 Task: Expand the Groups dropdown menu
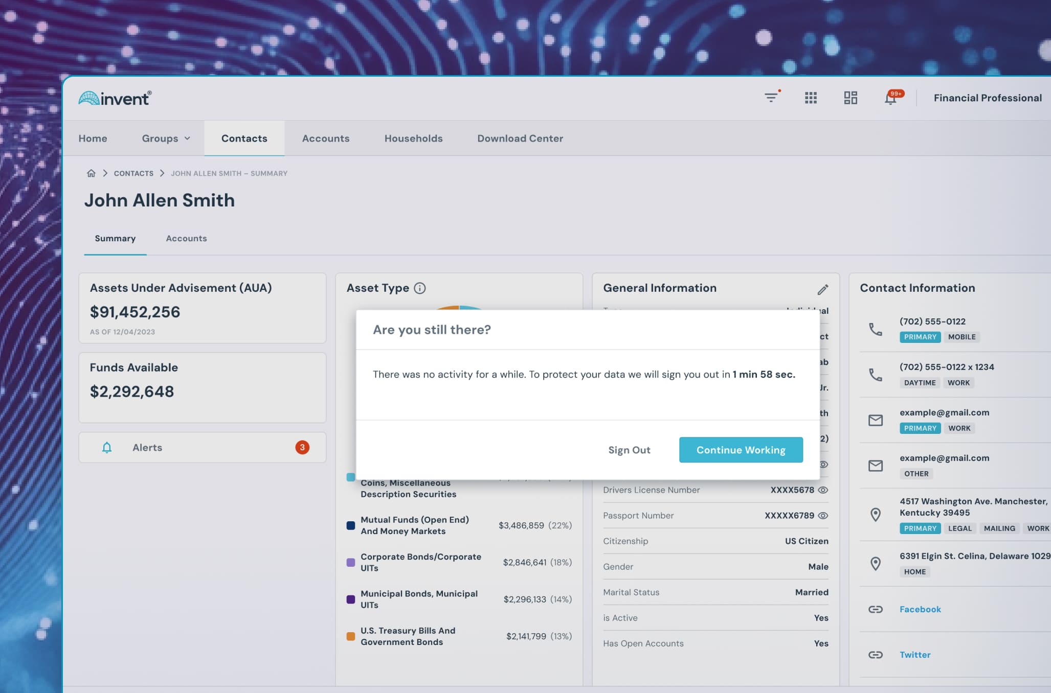tap(166, 138)
